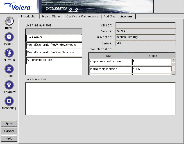Image resolution: width=184 pixels, height=144 pixels.
Task: Click the Version field
Action: (x=145, y=25)
